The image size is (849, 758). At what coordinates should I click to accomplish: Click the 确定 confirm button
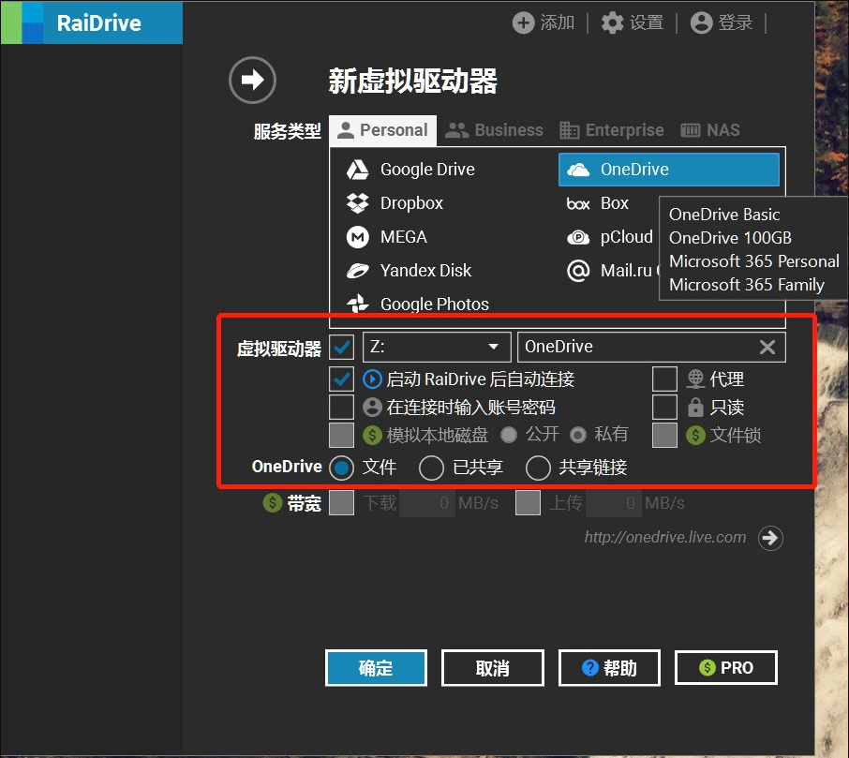click(x=376, y=667)
